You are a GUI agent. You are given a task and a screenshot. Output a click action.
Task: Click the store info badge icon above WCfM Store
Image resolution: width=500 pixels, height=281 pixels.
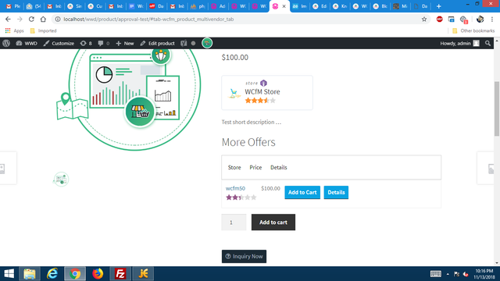pos(263,84)
